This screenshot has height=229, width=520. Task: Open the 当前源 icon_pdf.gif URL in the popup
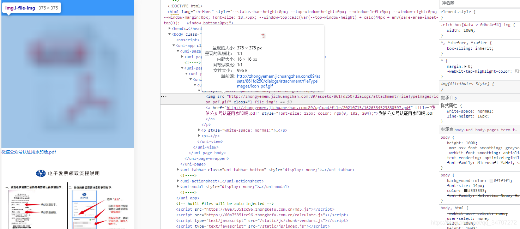(279, 81)
